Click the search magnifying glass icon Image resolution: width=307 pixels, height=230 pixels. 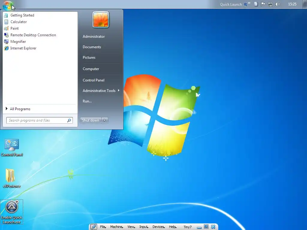click(x=69, y=120)
